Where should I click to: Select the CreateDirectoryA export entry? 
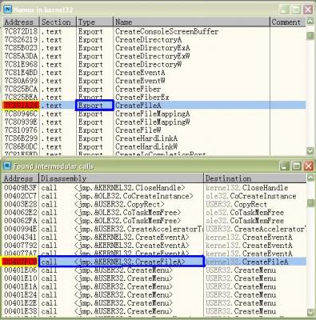tap(154, 40)
